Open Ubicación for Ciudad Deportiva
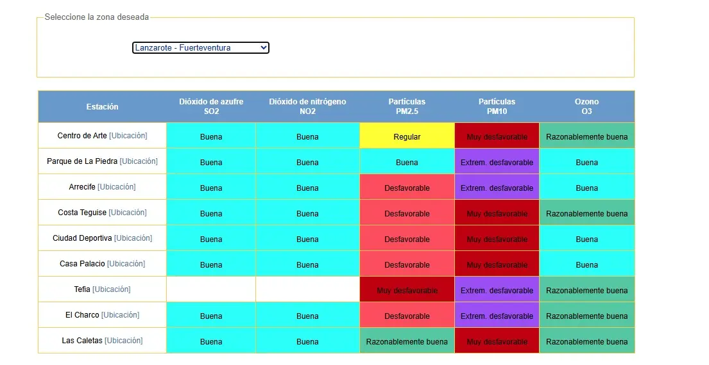 (133, 238)
